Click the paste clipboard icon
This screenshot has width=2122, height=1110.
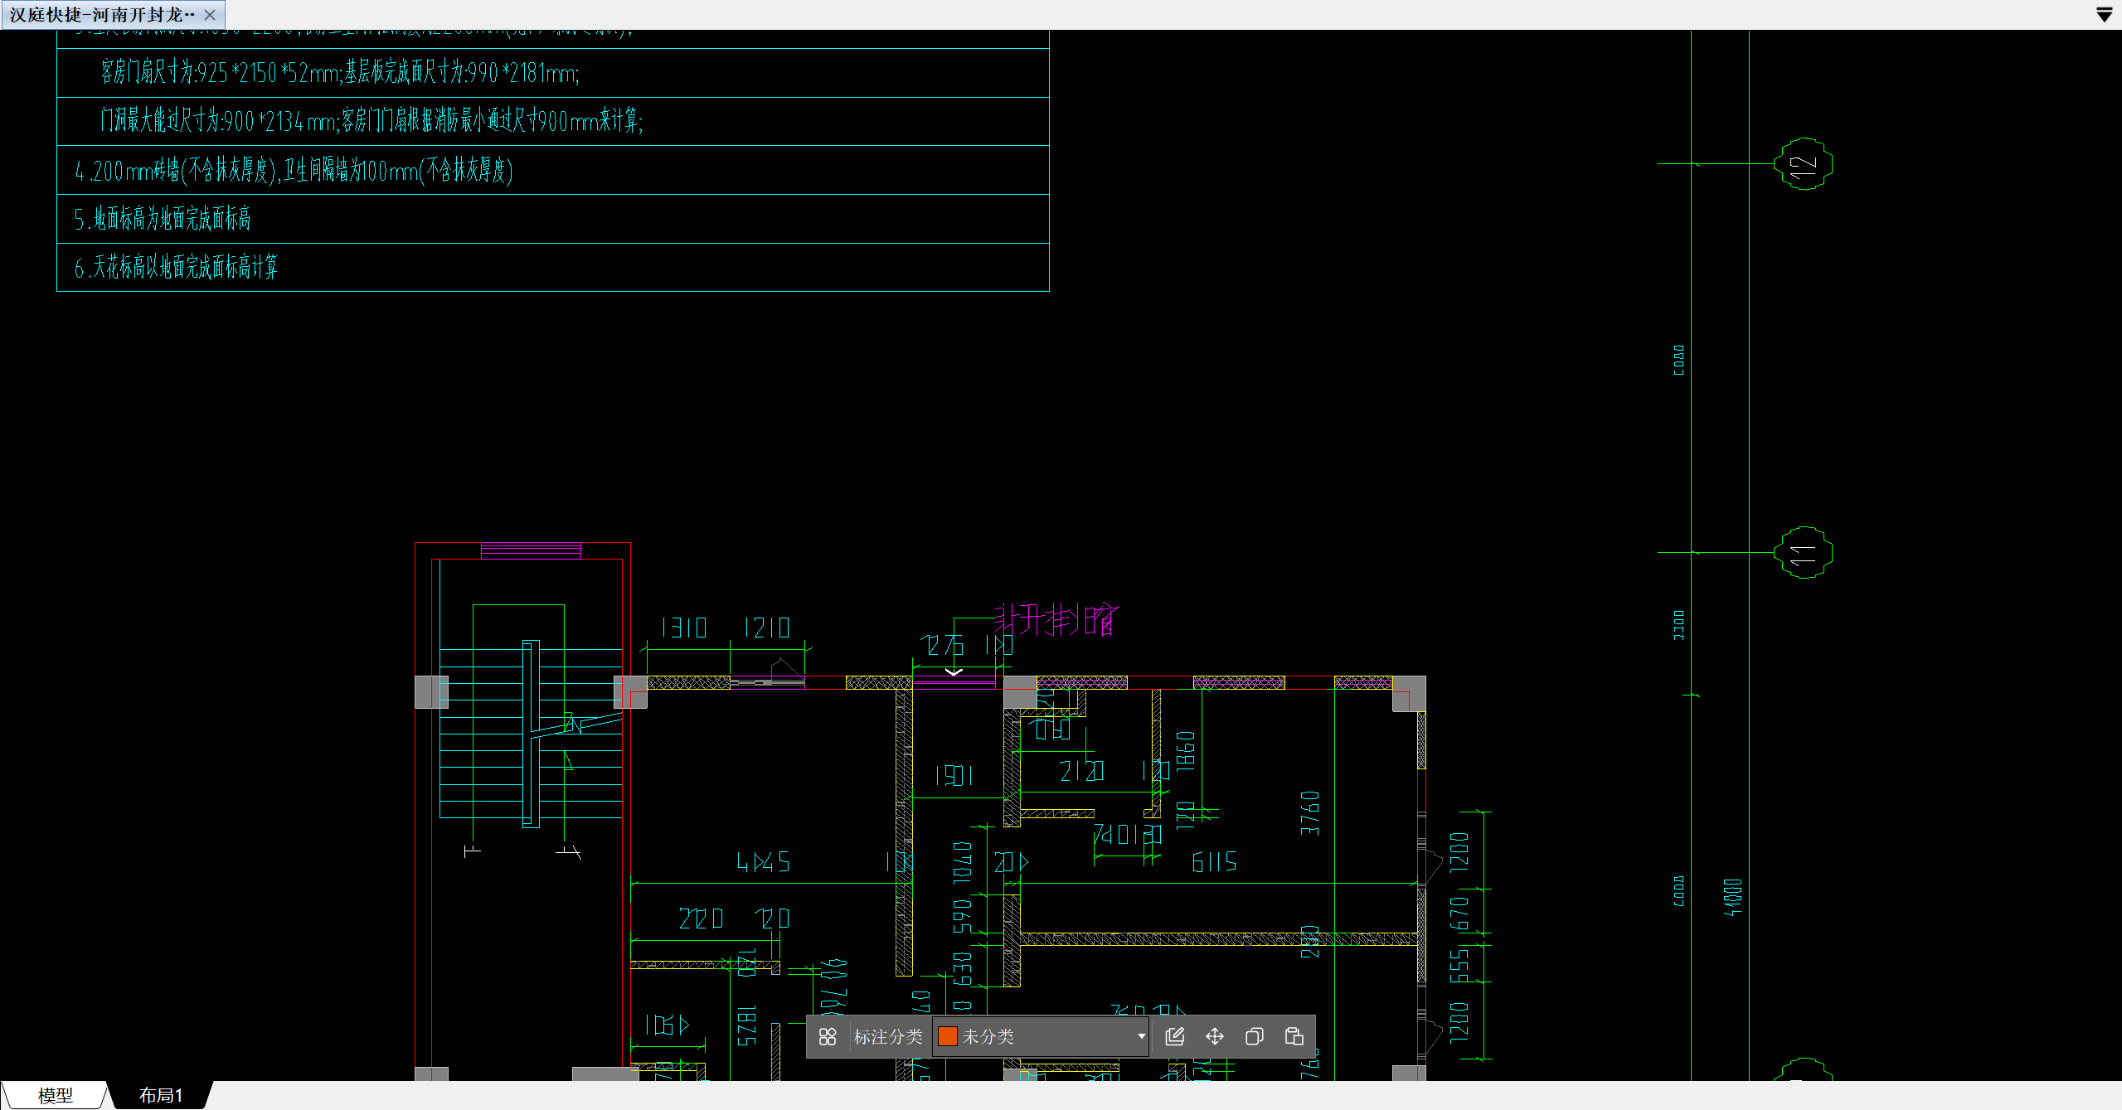click(1294, 1036)
